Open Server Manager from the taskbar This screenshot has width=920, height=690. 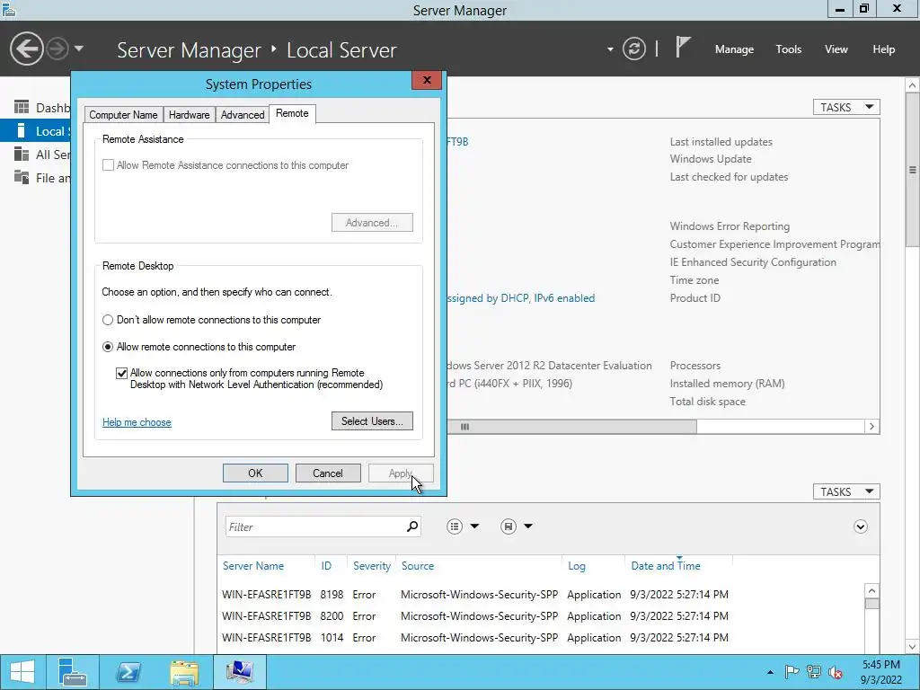[x=73, y=672]
